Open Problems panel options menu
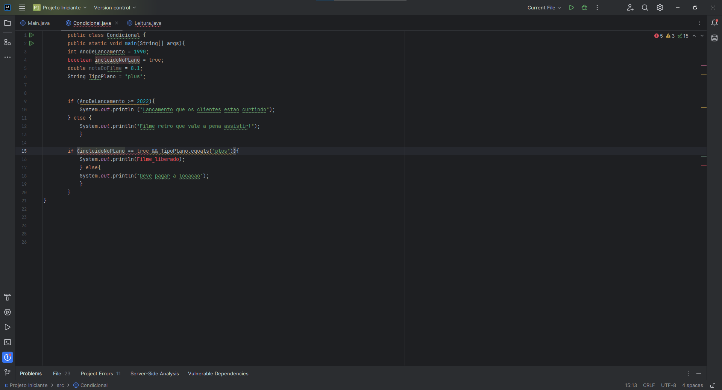This screenshot has width=722, height=390. (x=689, y=373)
